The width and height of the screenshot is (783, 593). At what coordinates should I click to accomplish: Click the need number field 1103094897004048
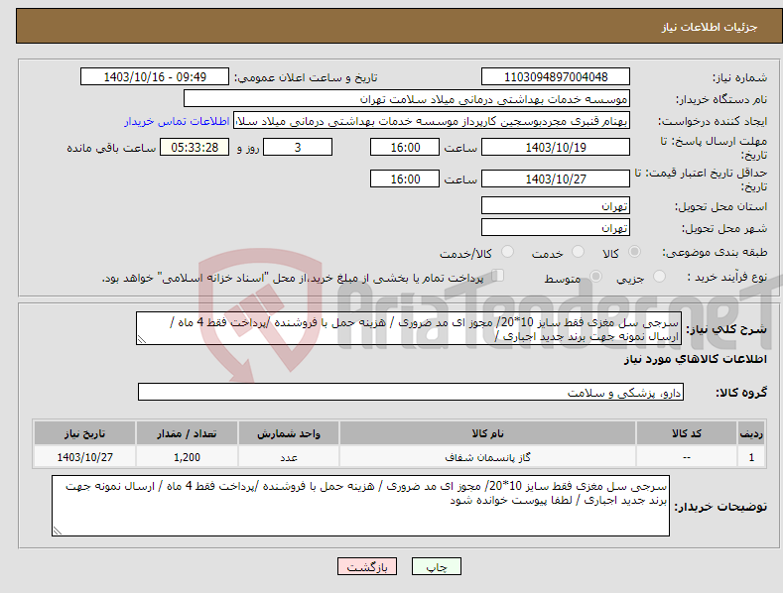pos(556,77)
